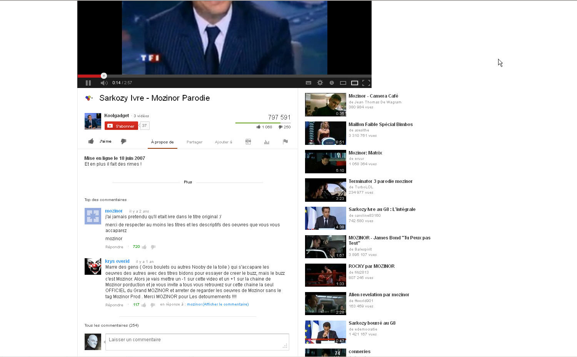Click the Watch Later clock icon
This screenshot has width=577, height=357.
point(332,83)
